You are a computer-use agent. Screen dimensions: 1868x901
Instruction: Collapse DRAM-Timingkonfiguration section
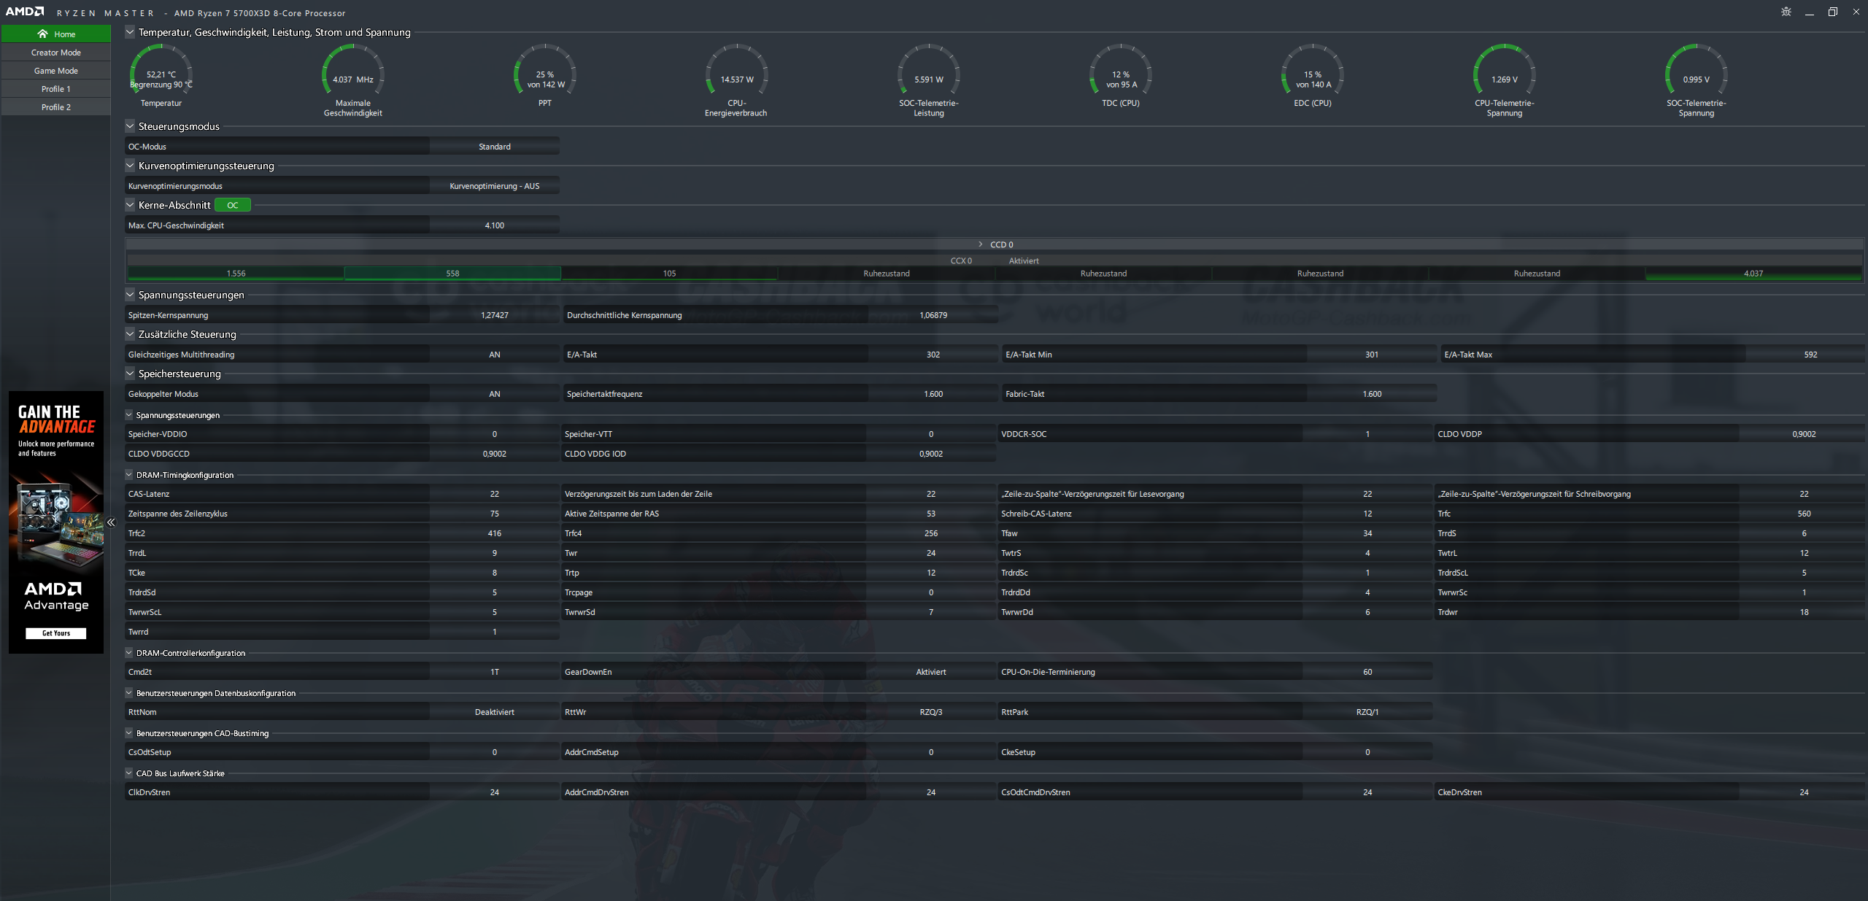tap(129, 475)
